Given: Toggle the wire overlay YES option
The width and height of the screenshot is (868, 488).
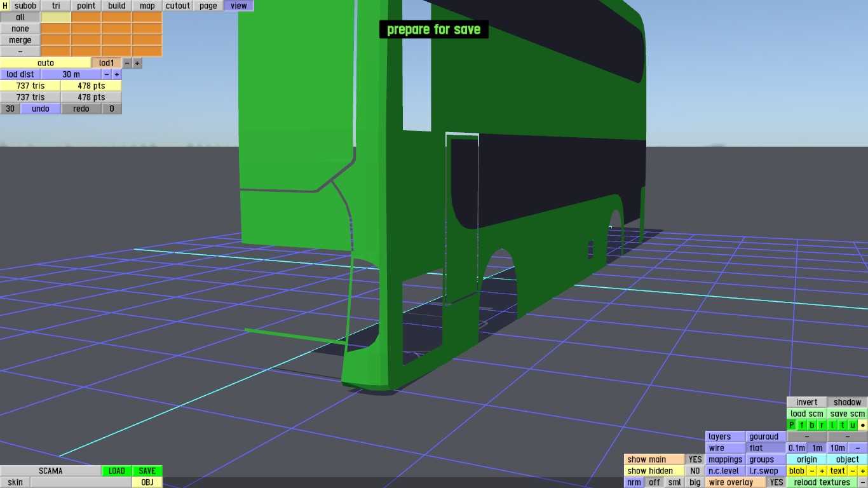Looking at the screenshot, I should (x=776, y=482).
